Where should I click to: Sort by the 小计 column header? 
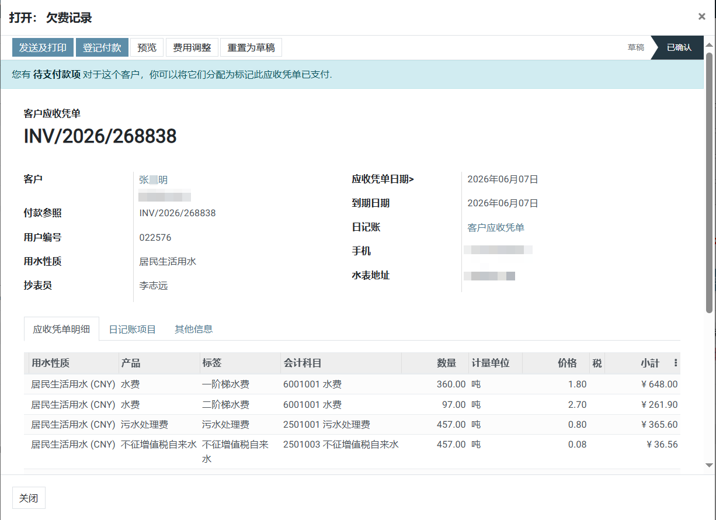[637, 363]
